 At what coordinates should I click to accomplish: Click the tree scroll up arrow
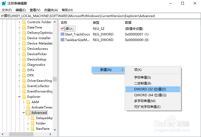click(55, 22)
